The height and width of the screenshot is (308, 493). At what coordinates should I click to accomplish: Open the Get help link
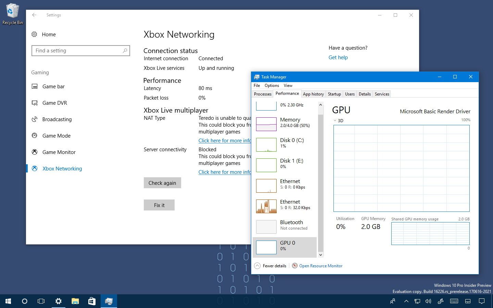click(x=338, y=57)
